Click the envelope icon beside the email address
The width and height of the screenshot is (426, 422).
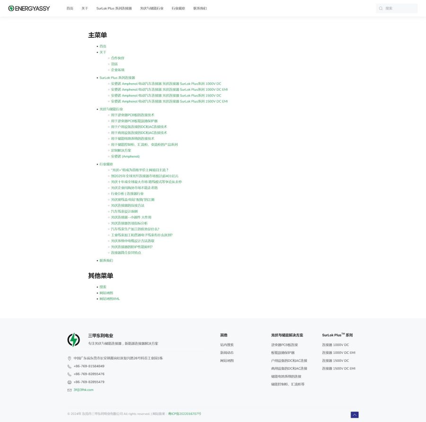70,390
